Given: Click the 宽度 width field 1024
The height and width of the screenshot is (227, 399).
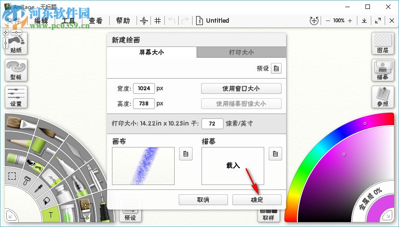Looking at the screenshot, I should pyautogui.click(x=144, y=88).
